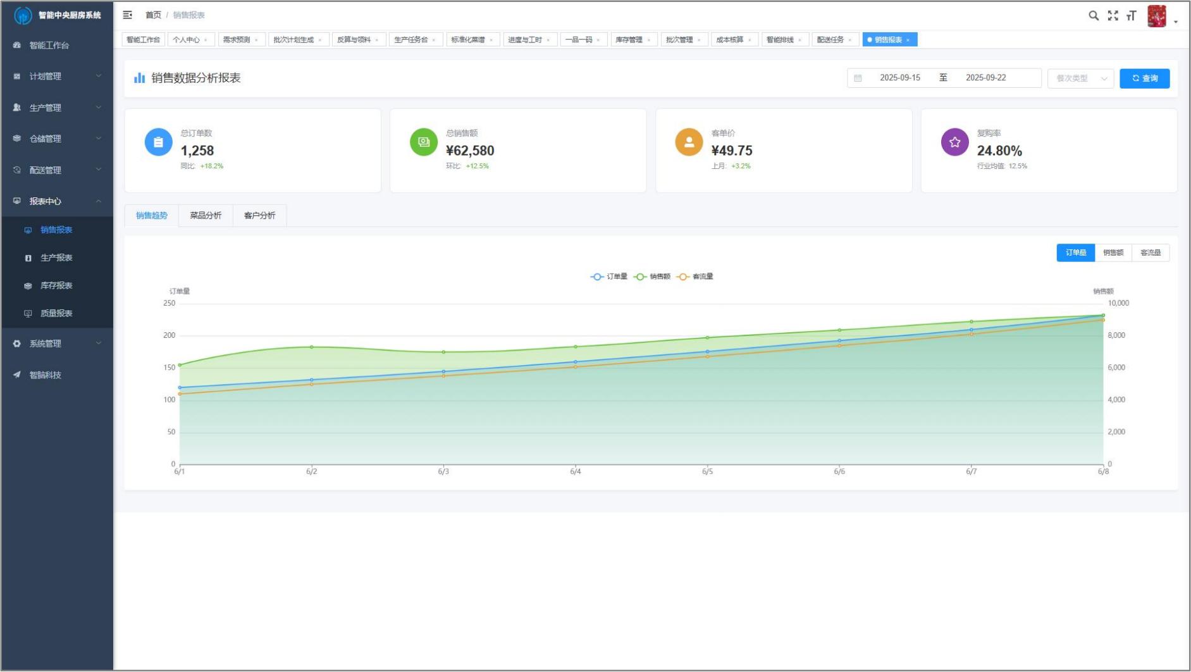Toggle 订单量 series in chart legend

click(x=609, y=277)
